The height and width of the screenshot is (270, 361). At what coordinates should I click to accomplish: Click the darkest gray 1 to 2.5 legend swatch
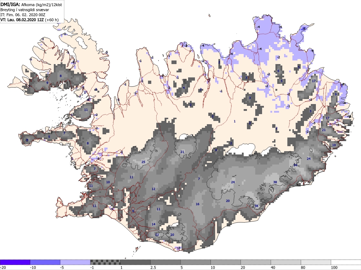135,262
